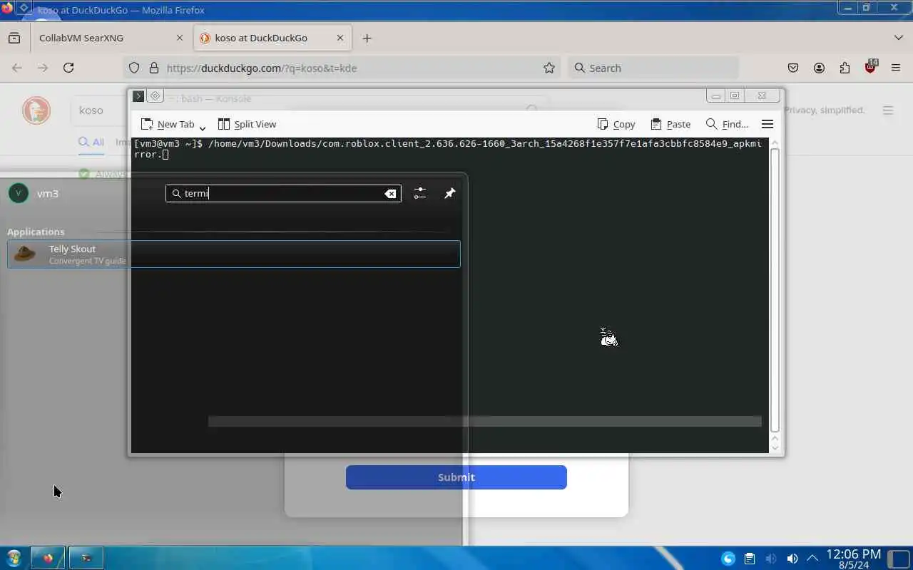Open the Firefox account icon
This screenshot has height=570, width=913.
(x=819, y=68)
